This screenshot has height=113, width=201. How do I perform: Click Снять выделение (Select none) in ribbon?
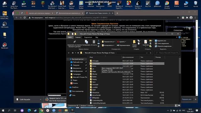pos(162,43)
